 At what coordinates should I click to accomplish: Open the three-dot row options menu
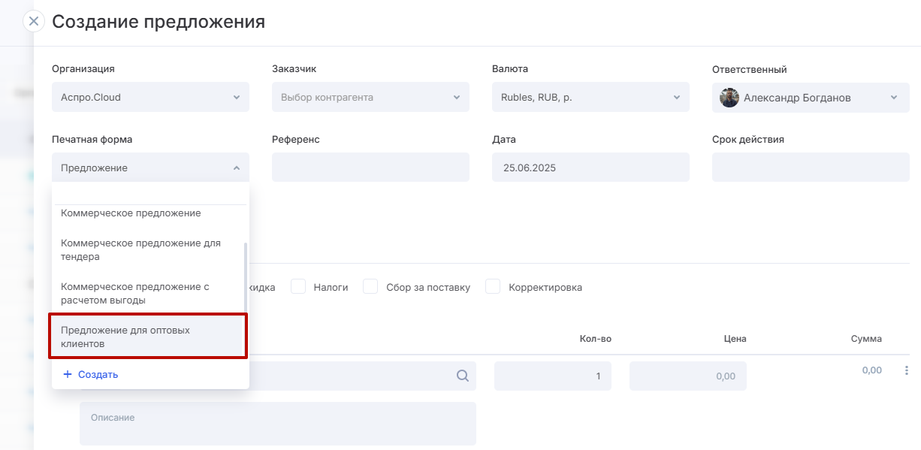coord(906,370)
